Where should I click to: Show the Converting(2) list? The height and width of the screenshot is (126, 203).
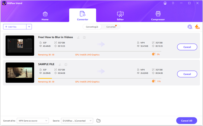(x=92, y=27)
